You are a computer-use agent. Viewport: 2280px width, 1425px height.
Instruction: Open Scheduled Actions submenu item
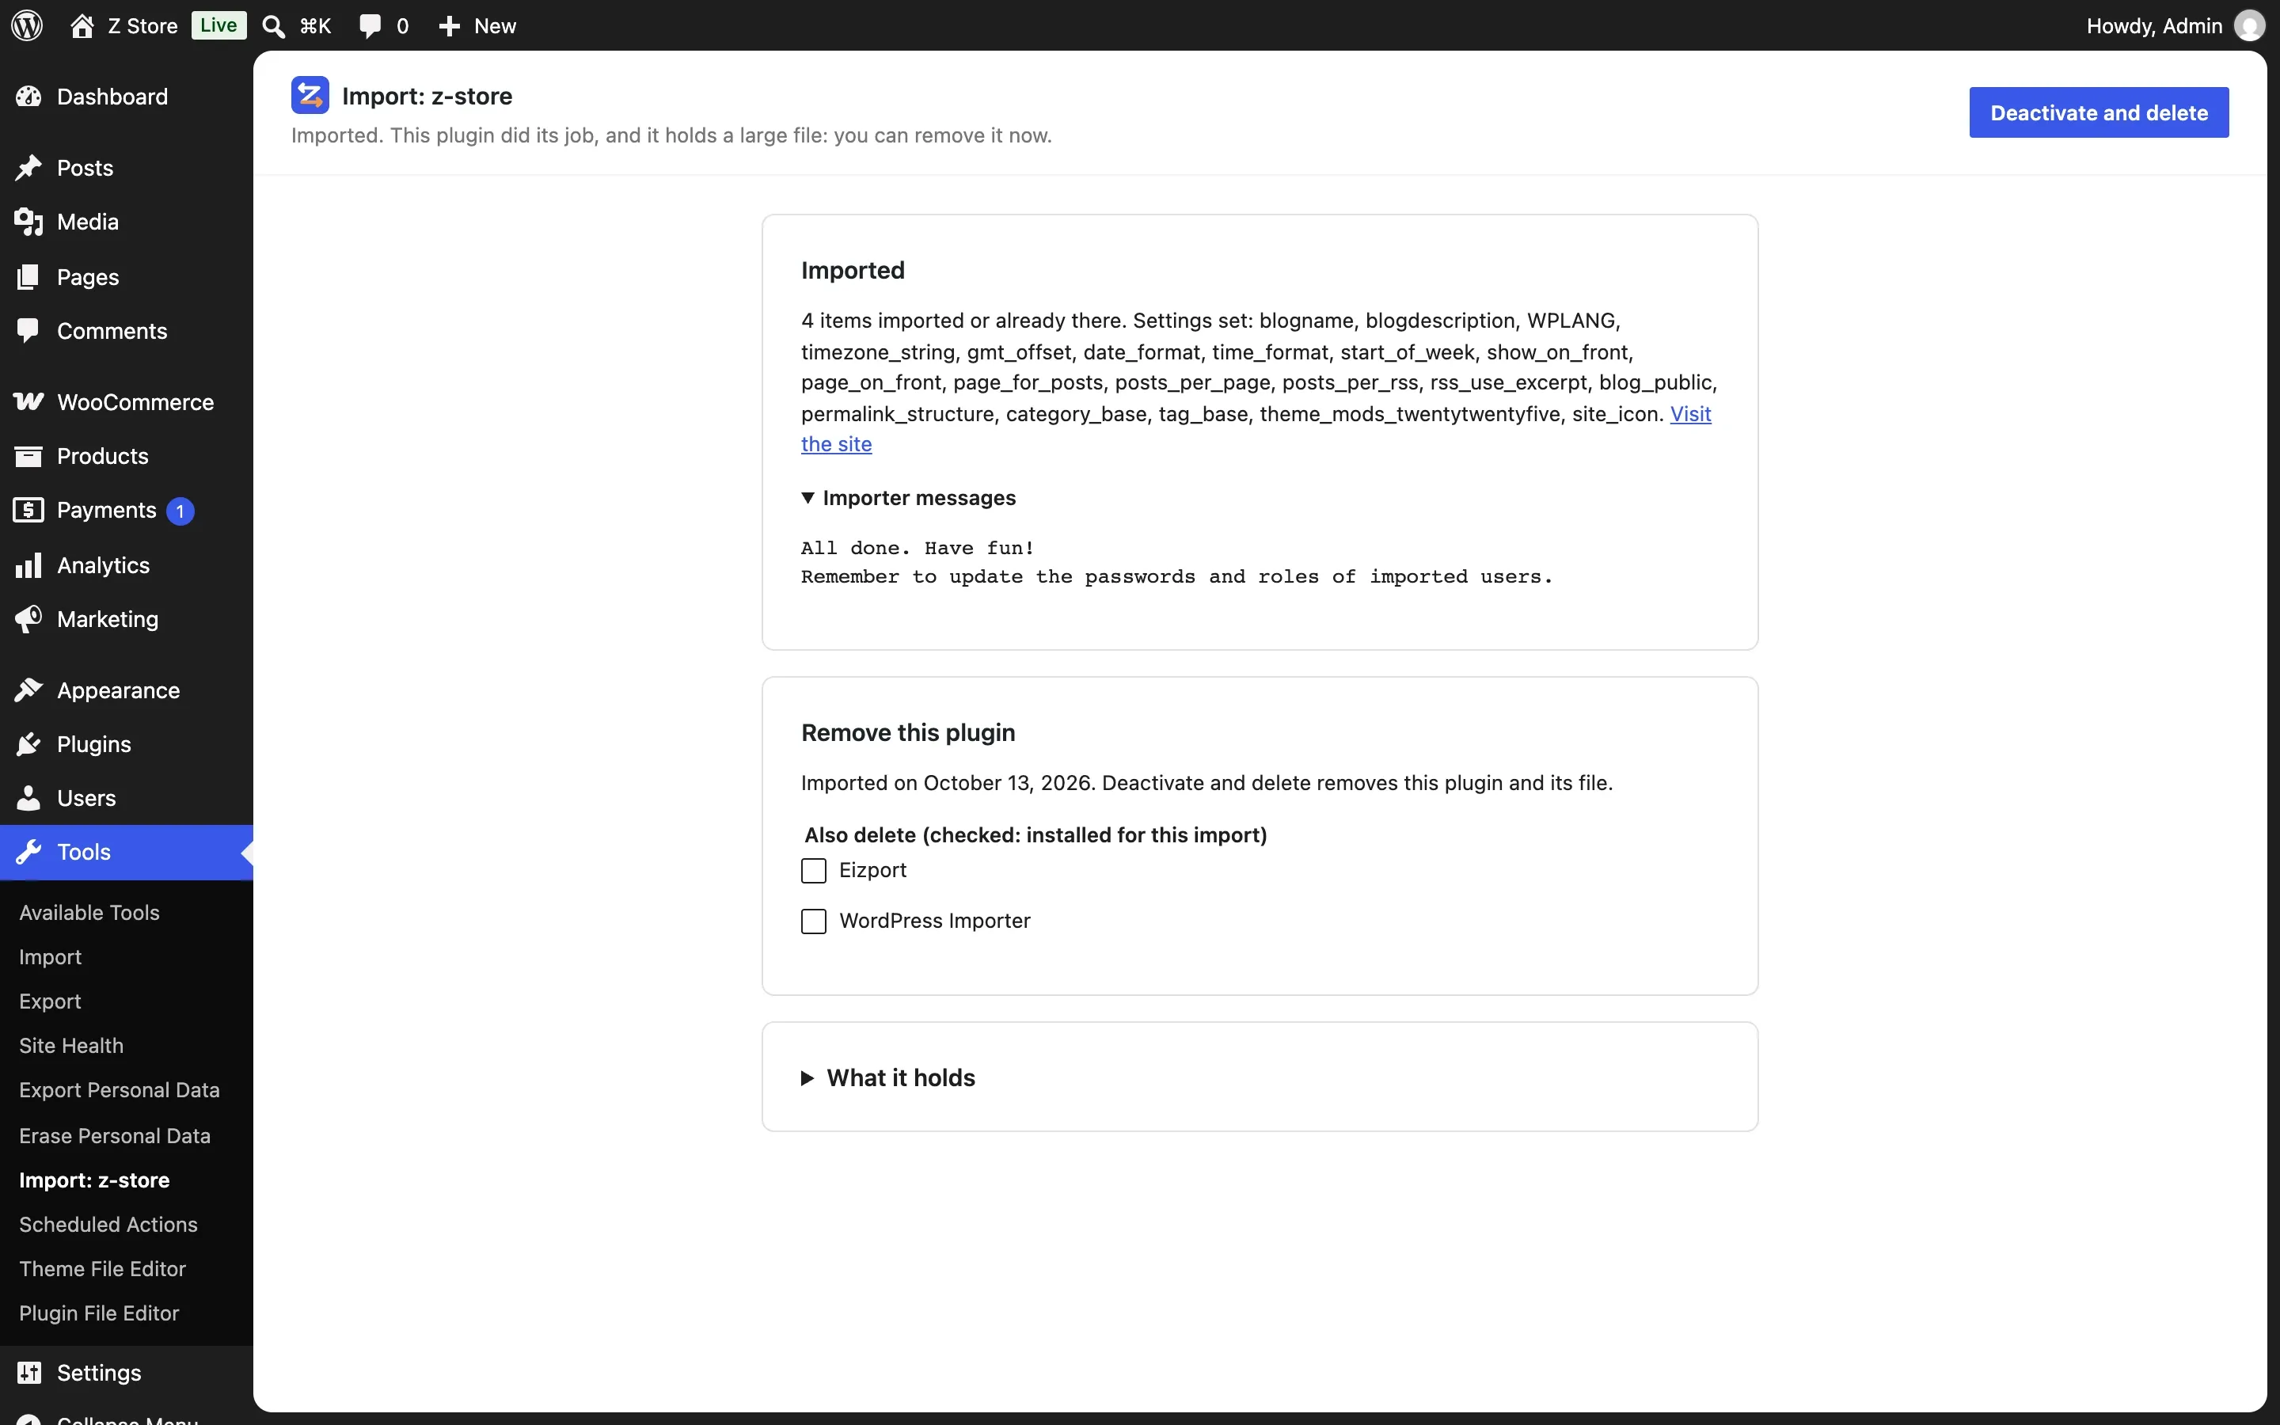tap(108, 1224)
